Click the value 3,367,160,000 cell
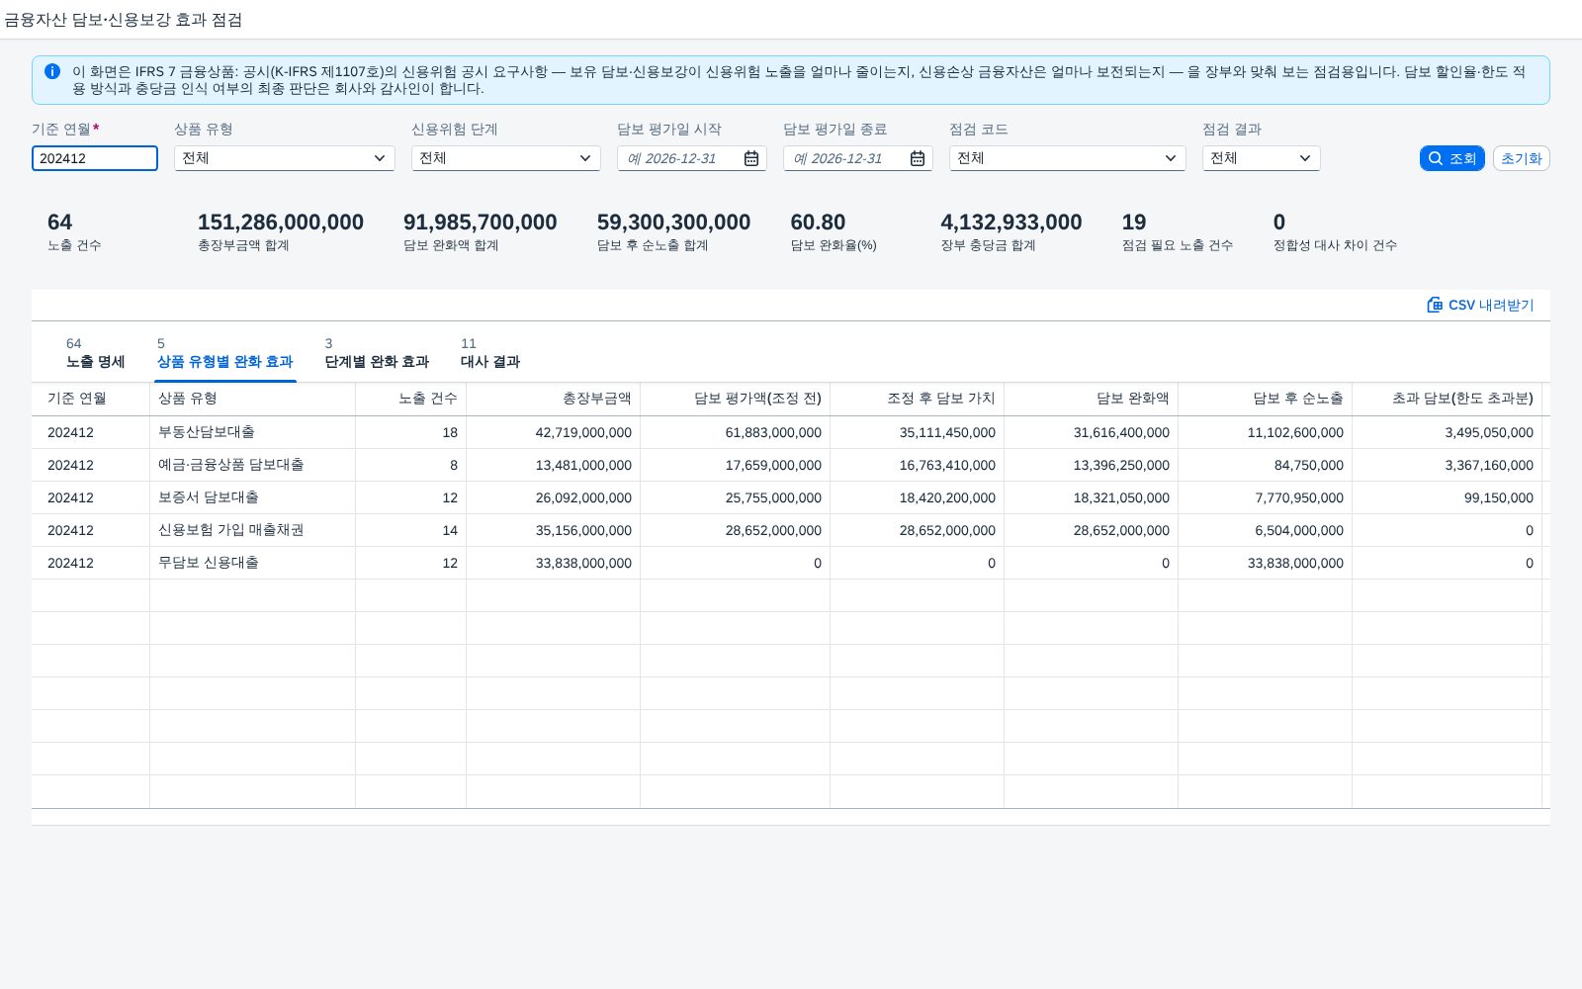The height and width of the screenshot is (989, 1582). coord(1489,465)
